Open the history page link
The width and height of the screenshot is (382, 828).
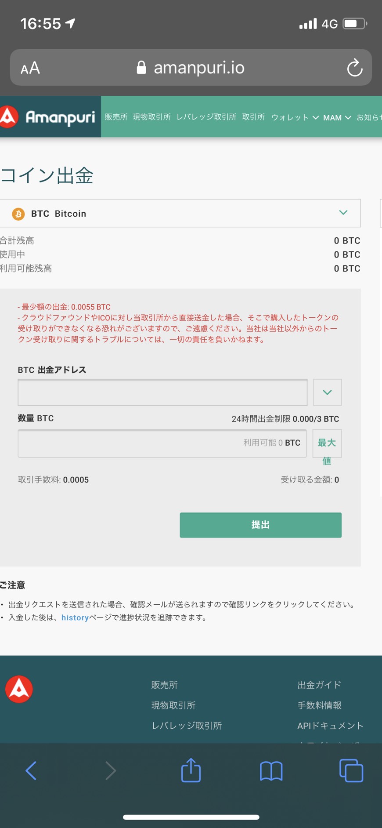pyautogui.click(x=75, y=617)
